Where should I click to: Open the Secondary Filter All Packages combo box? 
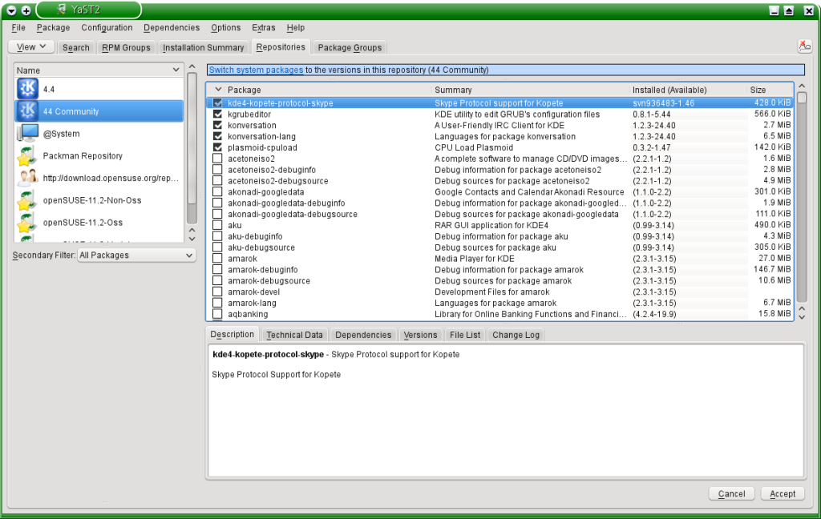pos(136,255)
